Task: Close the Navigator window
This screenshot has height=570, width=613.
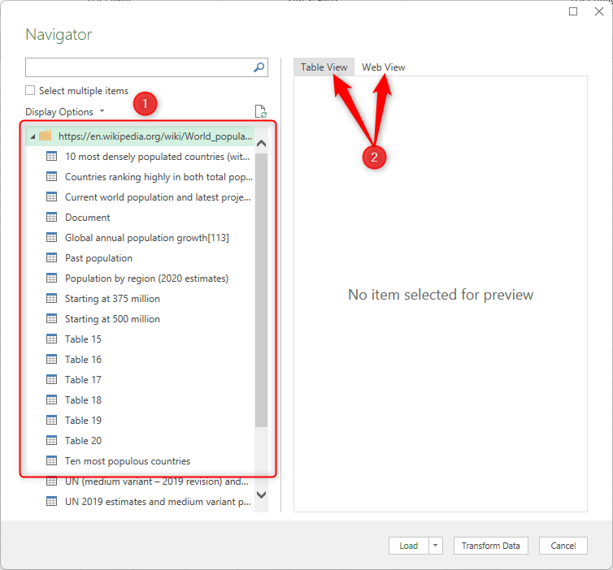Action: coord(599,11)
